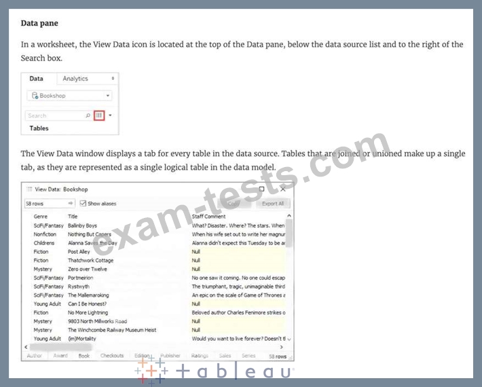Click the rows arrow next to 58 rows

pyautogui.click(x=71, y=203)
